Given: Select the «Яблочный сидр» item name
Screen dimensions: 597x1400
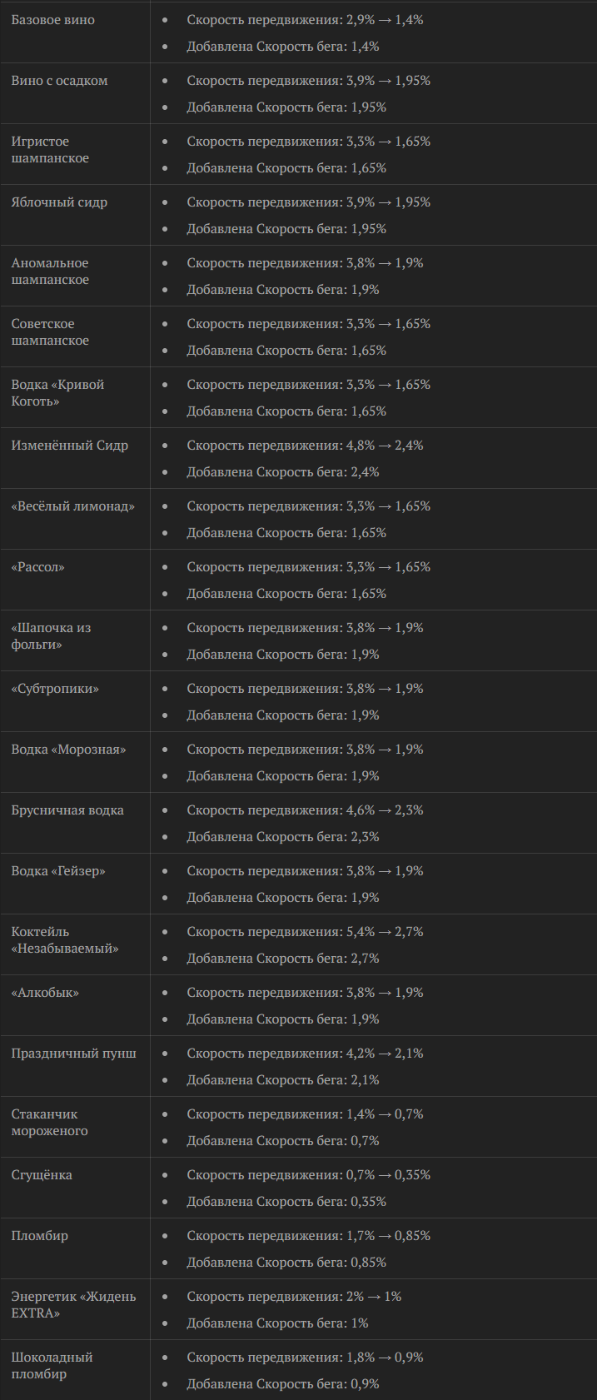Looking at the screenshot, I should 59,202.
